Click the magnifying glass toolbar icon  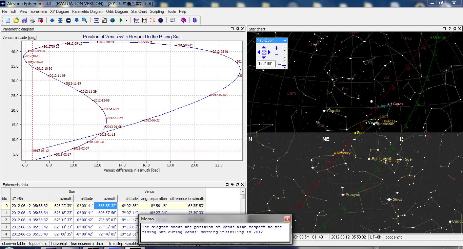coord(84,20)
